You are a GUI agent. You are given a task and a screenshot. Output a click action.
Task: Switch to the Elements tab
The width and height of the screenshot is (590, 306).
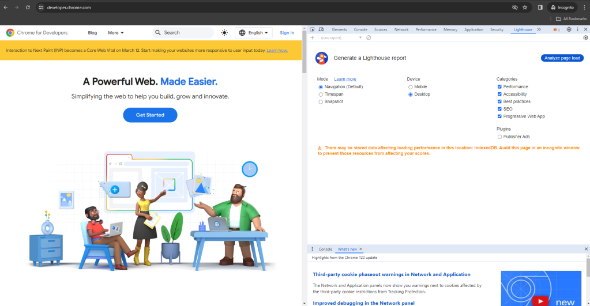pos(339,29)
